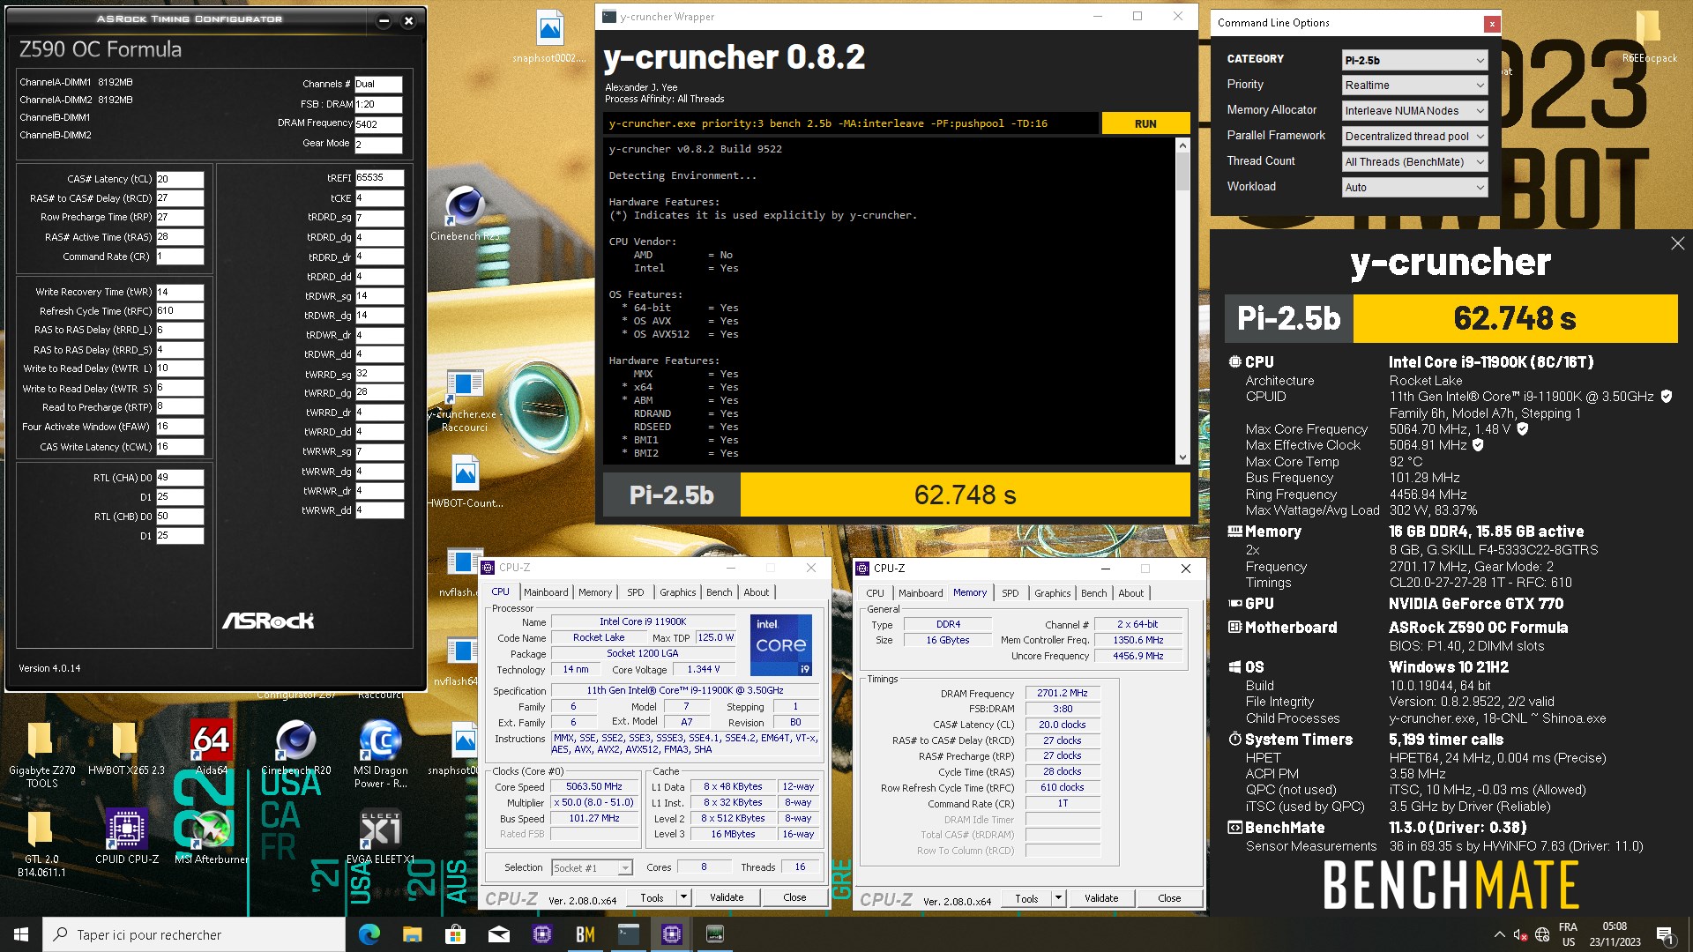Click Validate in the right CPU-Z window

[1101, 898]
